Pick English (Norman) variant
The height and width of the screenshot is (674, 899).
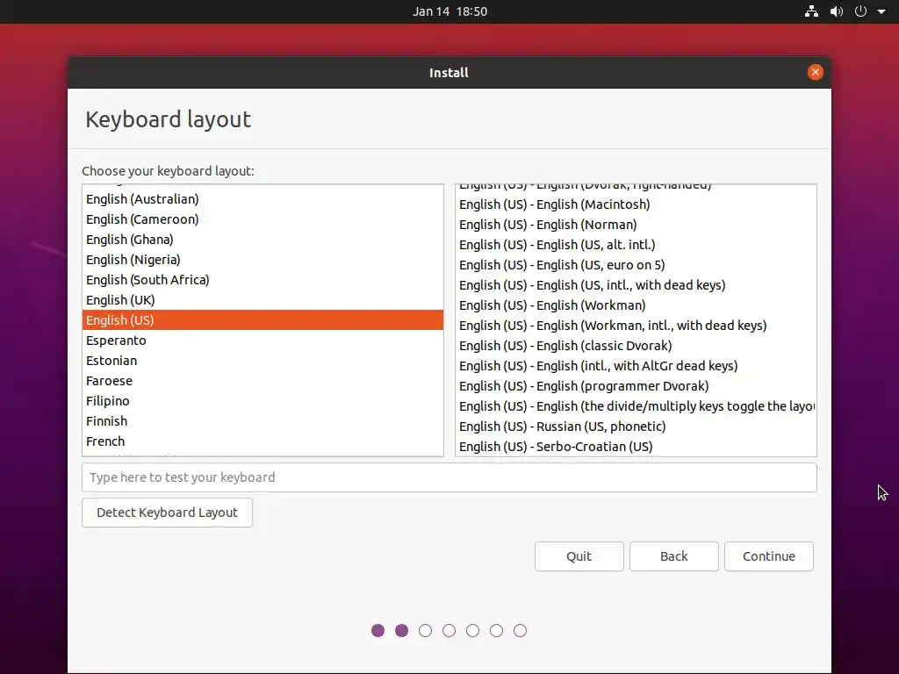(x=636, y=225)
